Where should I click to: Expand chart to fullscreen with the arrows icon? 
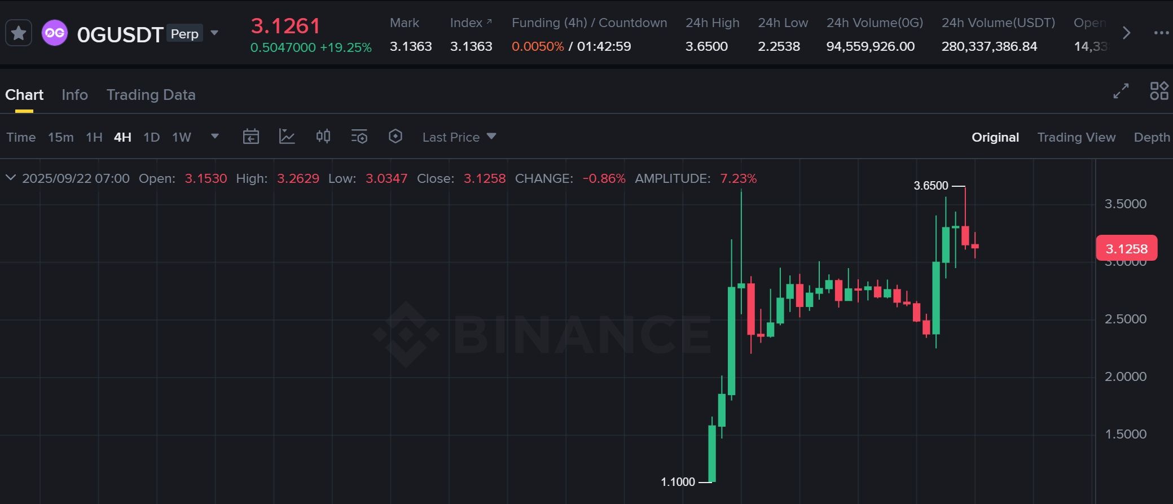coord(1121,91)
